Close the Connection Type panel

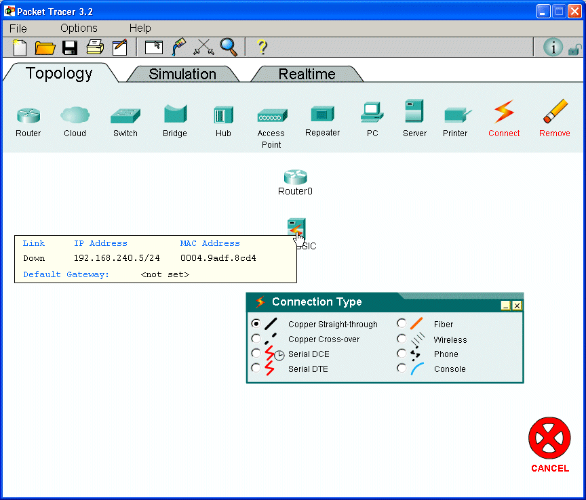(x=517, y=306)
